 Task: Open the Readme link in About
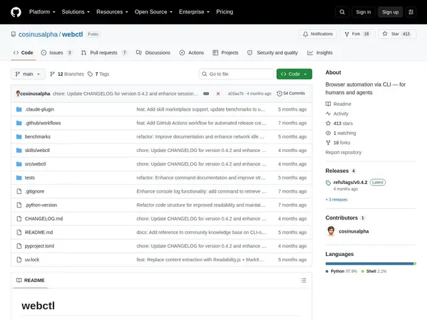pyautogui.click(x=338, y=104)
